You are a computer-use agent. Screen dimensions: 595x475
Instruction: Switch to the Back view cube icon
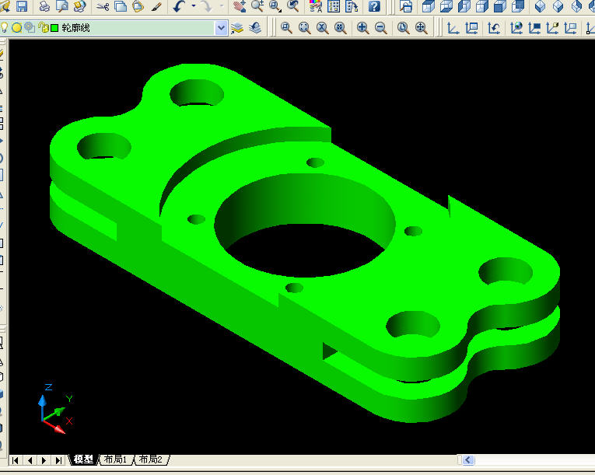click(518, 6)
